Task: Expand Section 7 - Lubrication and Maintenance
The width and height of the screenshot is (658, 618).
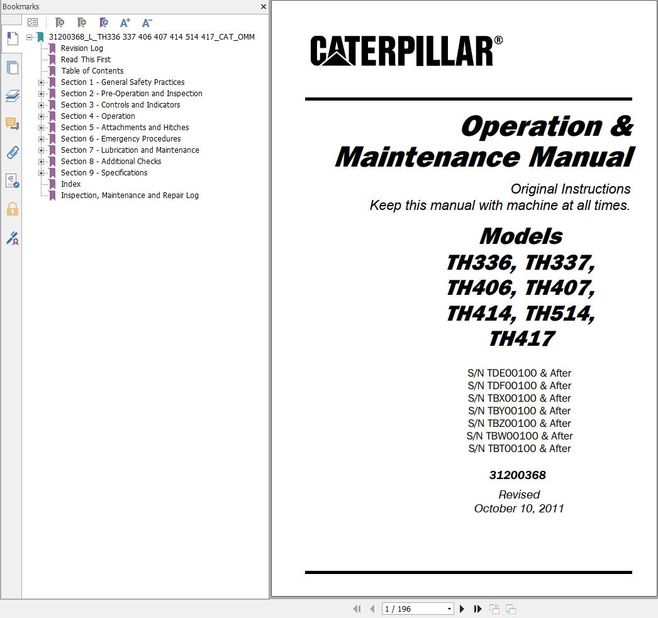Action: coord(42,150)
